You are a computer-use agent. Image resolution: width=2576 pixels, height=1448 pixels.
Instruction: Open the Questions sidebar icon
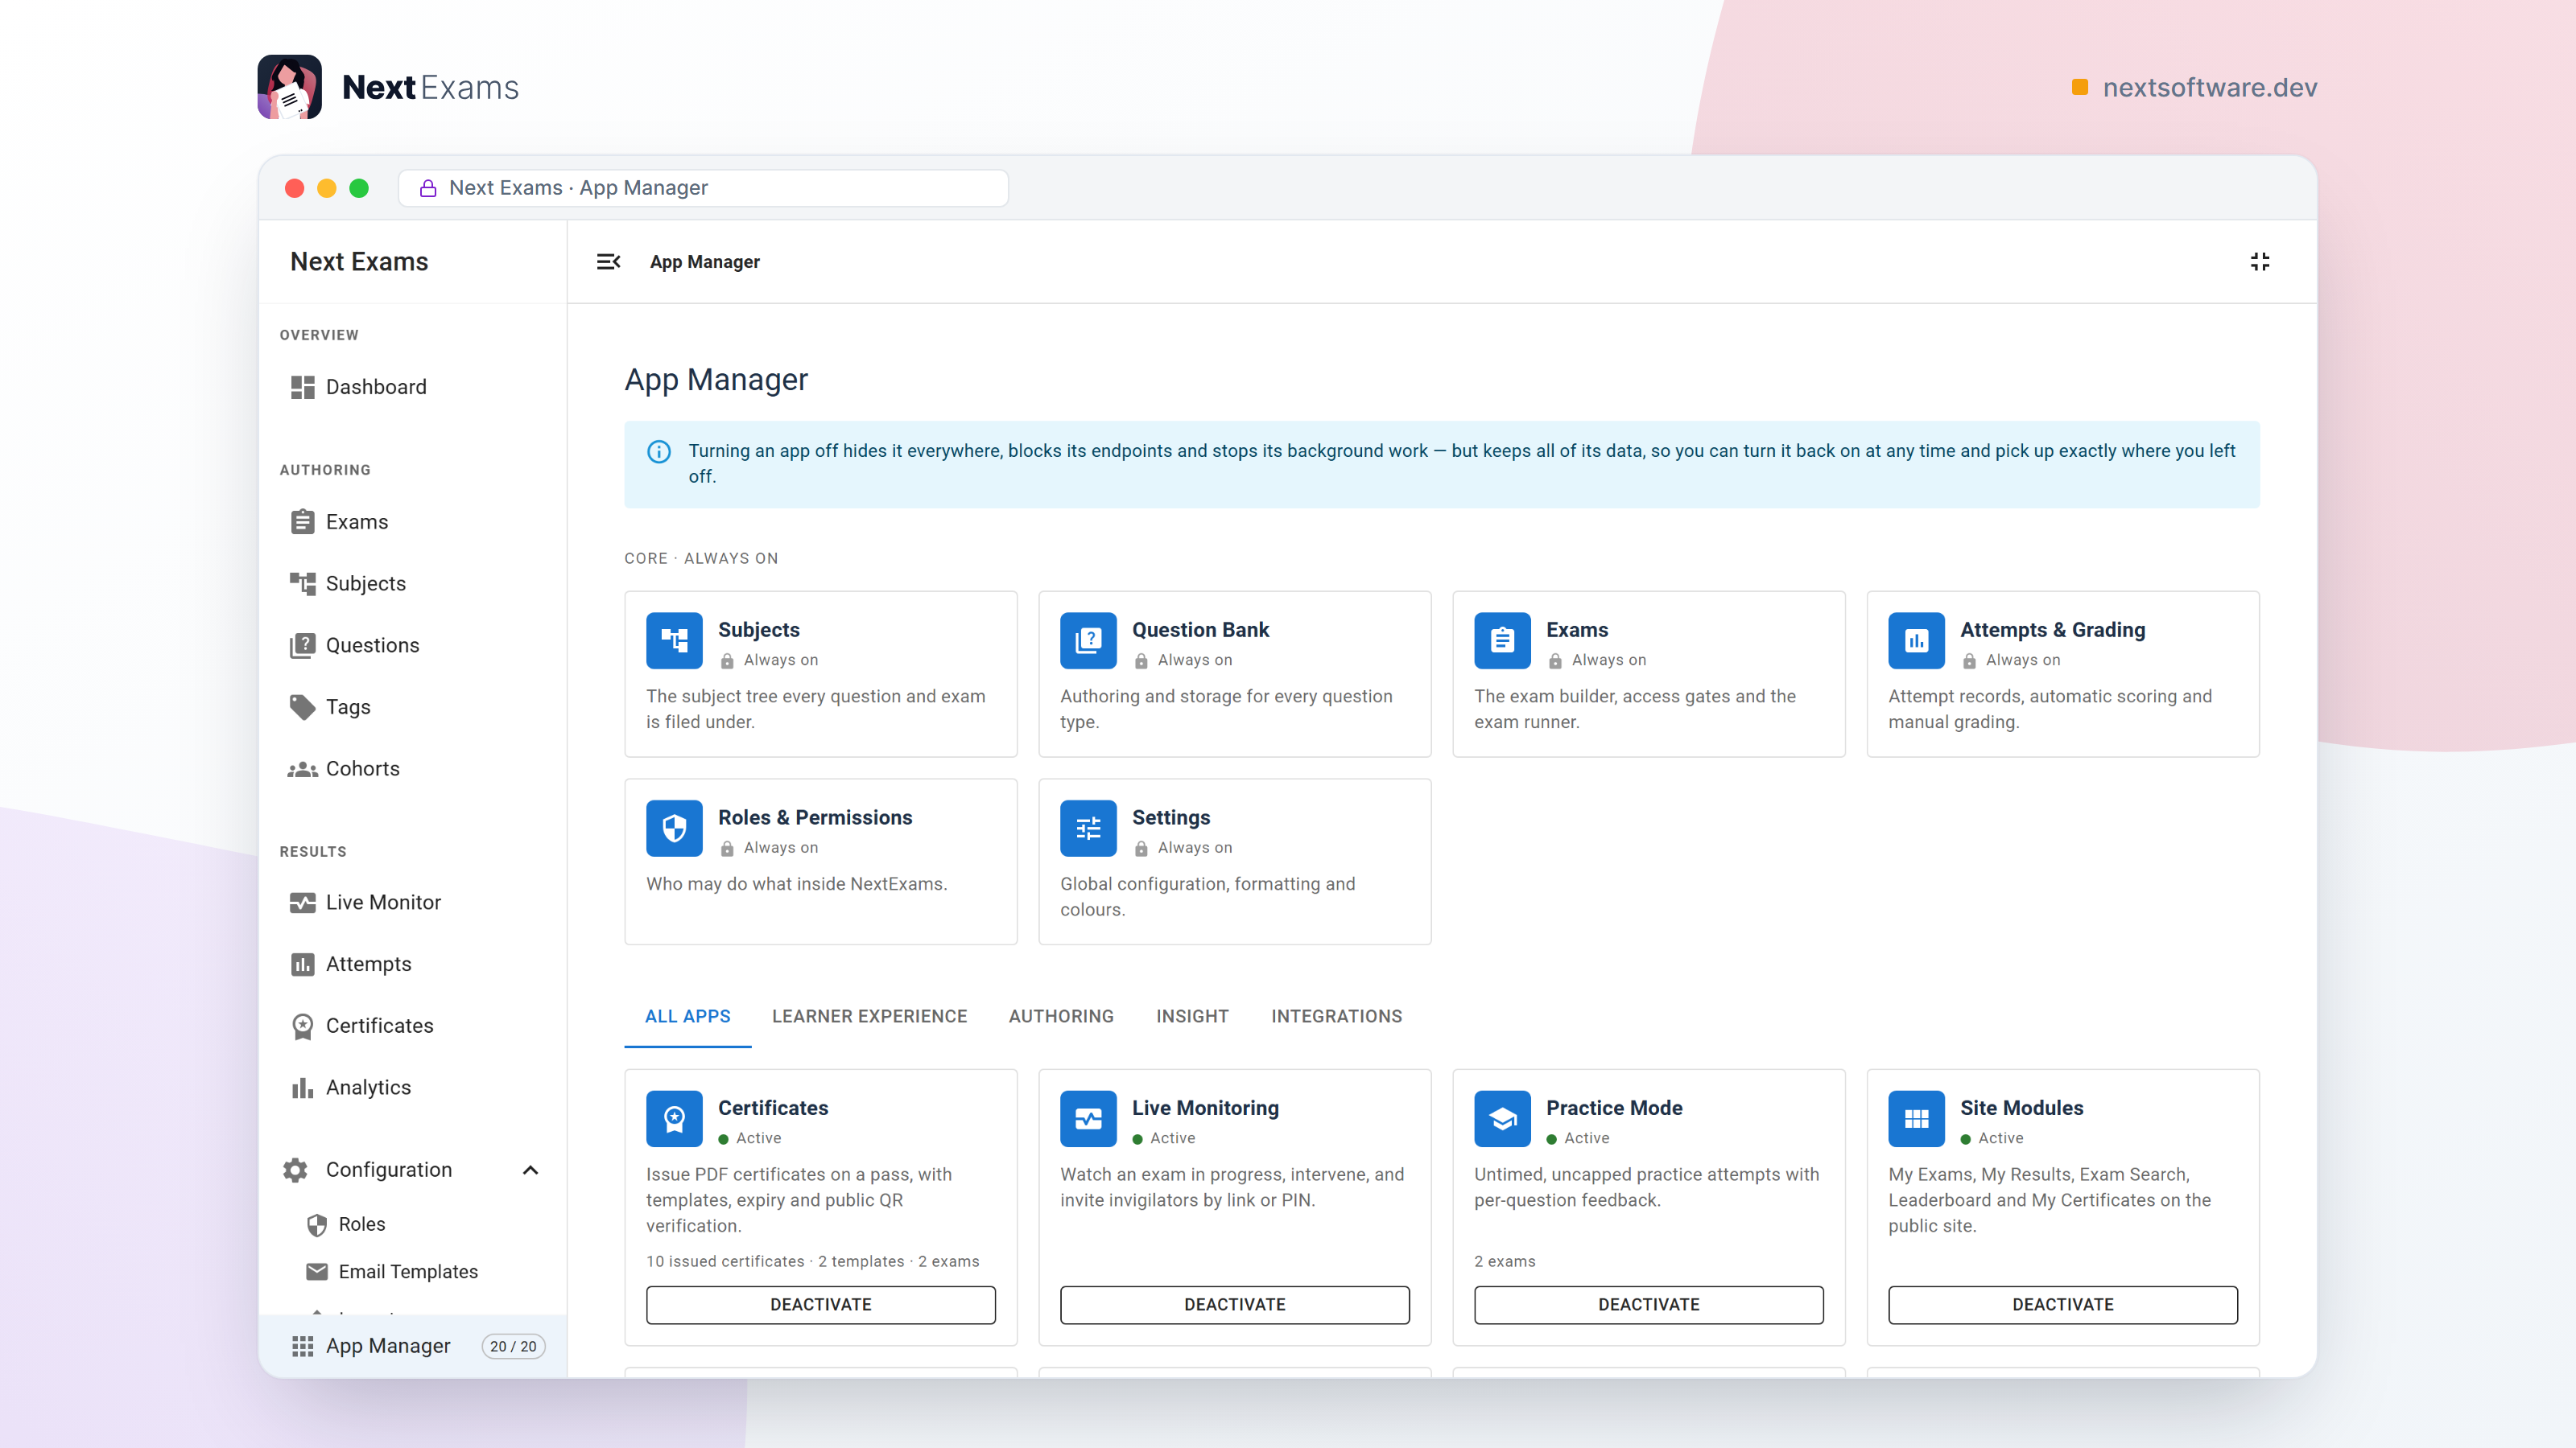point(302,645)
